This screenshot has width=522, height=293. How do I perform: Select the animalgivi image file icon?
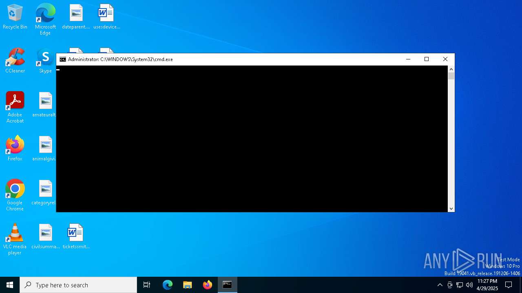pos(45,149)
